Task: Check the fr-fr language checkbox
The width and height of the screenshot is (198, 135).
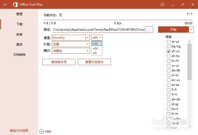Action: point(169,94)
